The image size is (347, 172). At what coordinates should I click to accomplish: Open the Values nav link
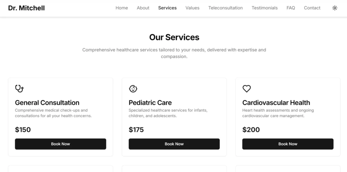(x=192, y=8)
